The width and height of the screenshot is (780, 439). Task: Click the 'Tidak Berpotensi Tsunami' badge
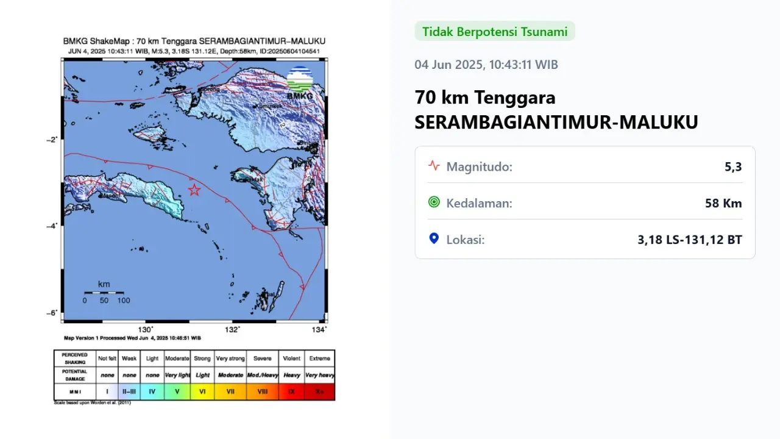[495, 32]
